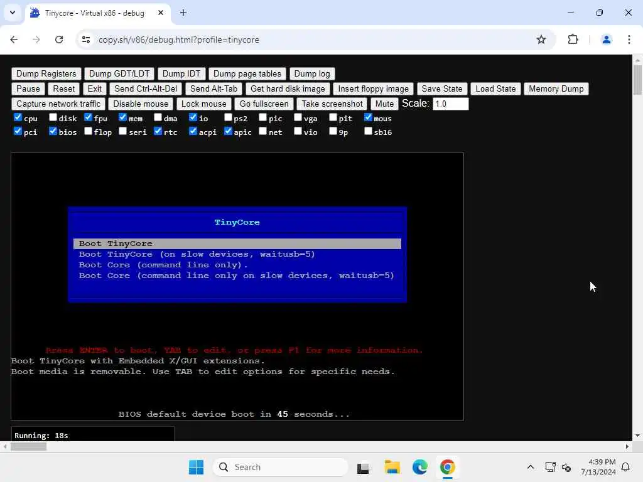Enable the disk log checkbox
Screen dimensions: 643x482
coord(53,117)
